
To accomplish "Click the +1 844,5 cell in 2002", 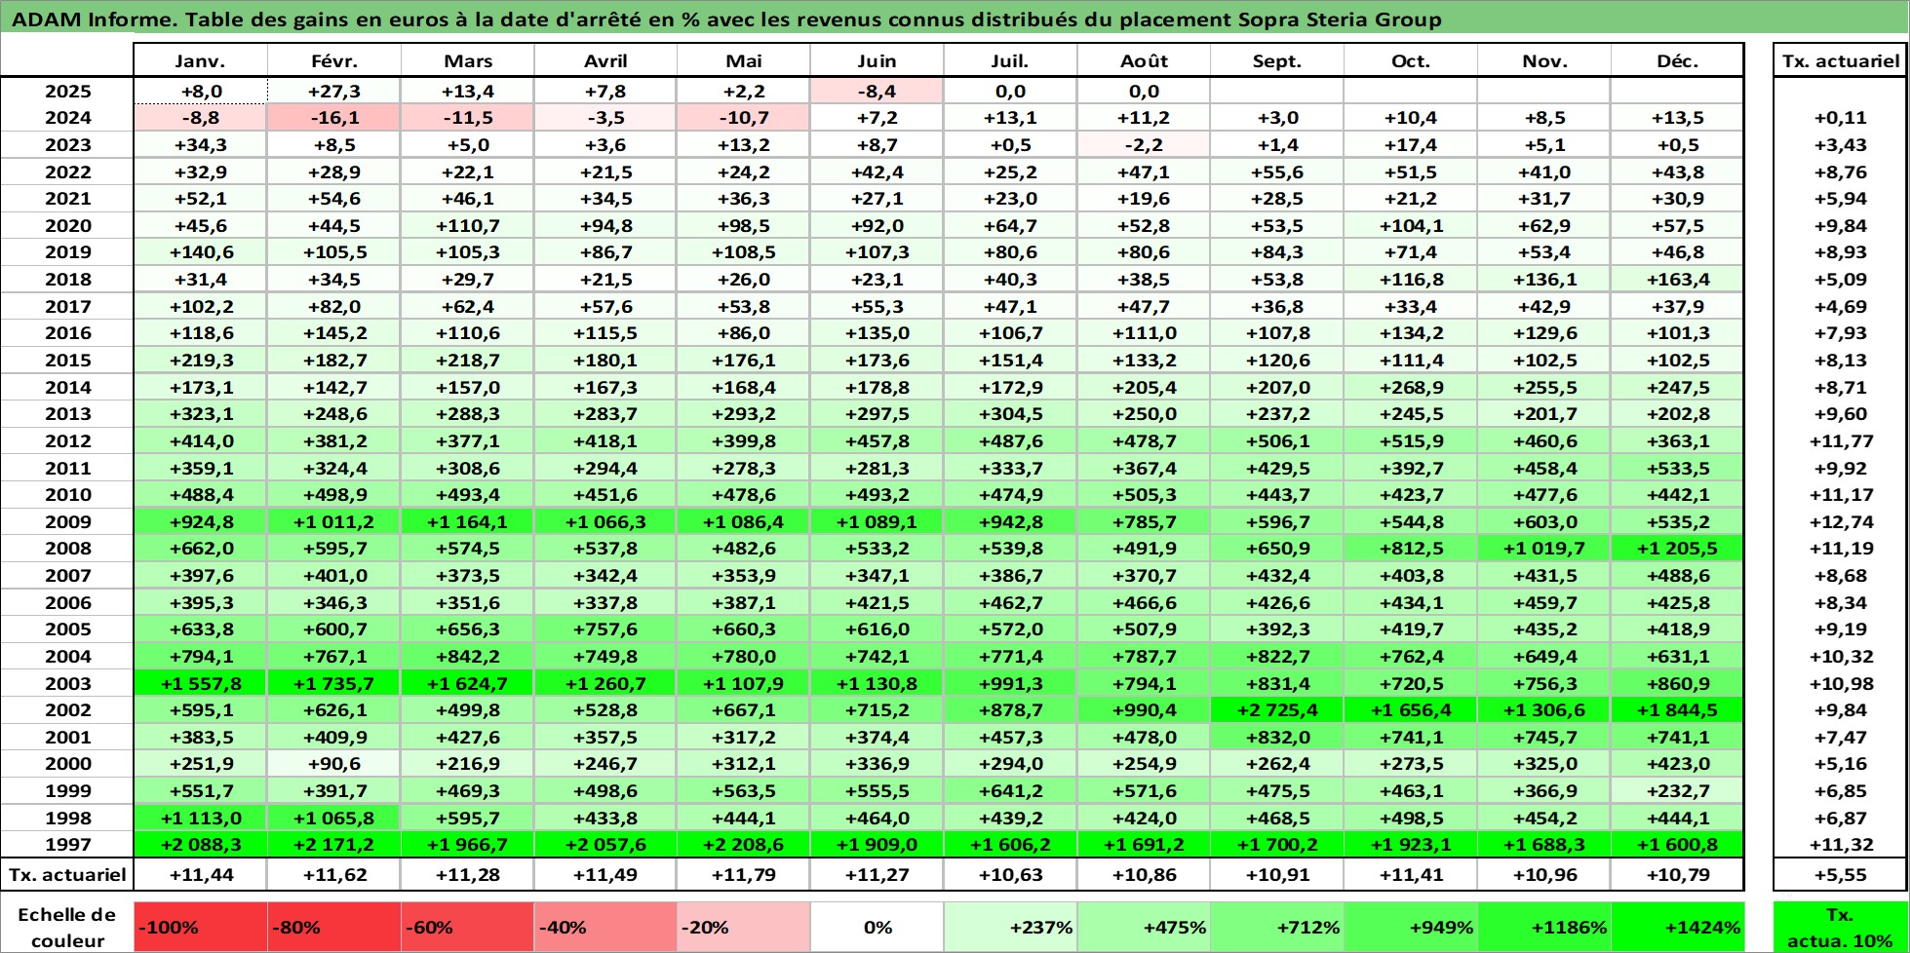I will (x=1677, y=710).
